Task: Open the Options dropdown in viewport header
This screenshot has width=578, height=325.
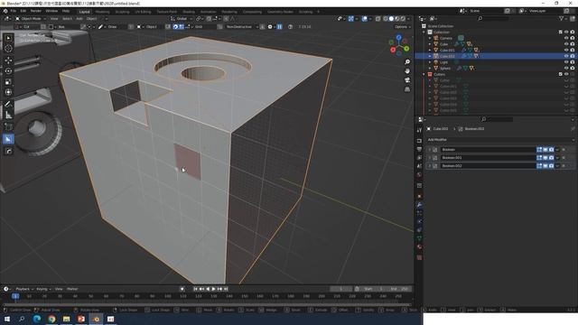Action: click(402, 27)
